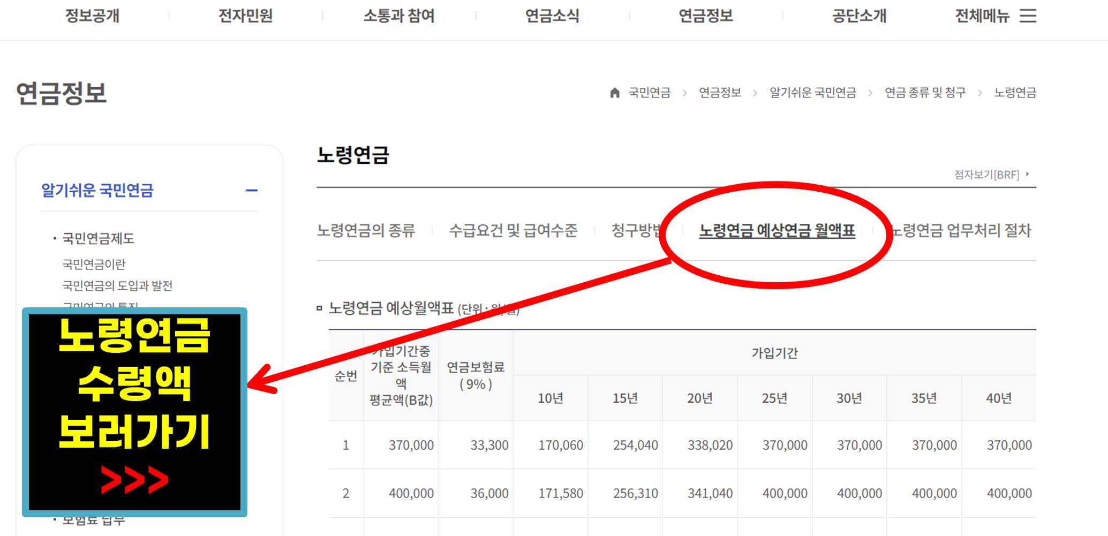1108x536 pixels.
Task: Click the circled 노령연금 예상연금 월액표 tab
Action: tap(776, 232)
